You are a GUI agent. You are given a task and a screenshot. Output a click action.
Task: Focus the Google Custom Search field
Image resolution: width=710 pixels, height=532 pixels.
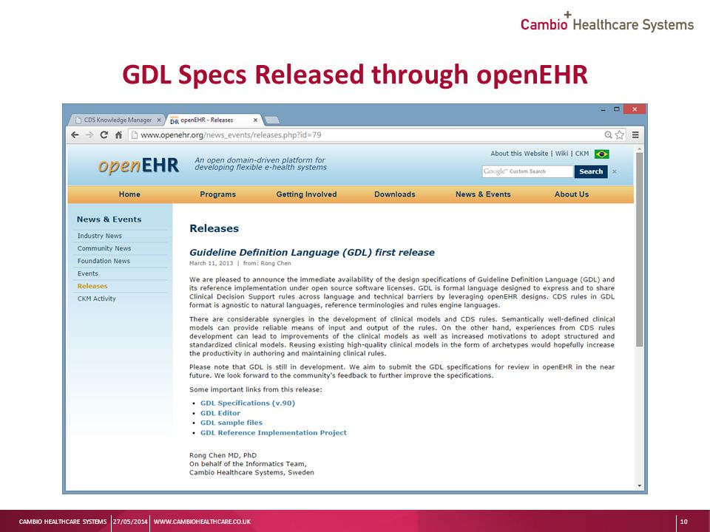coord(527,171)
